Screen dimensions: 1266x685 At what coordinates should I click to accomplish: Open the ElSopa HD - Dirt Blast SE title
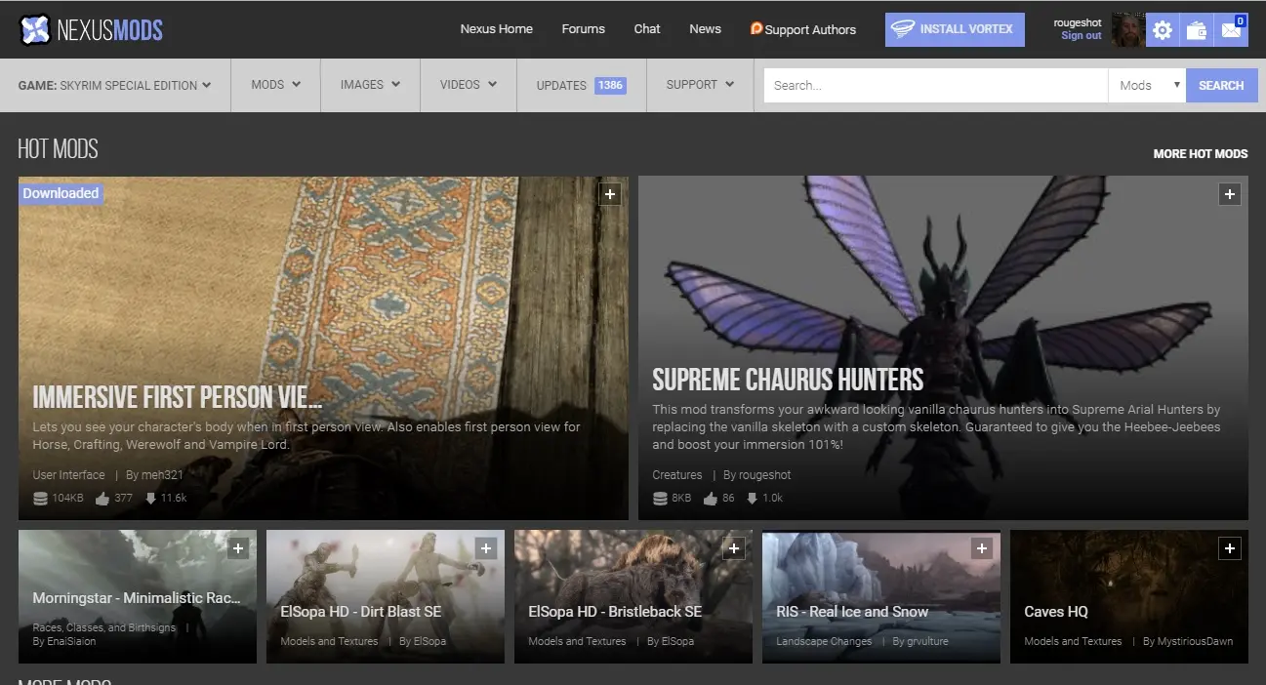pos(361,612)
